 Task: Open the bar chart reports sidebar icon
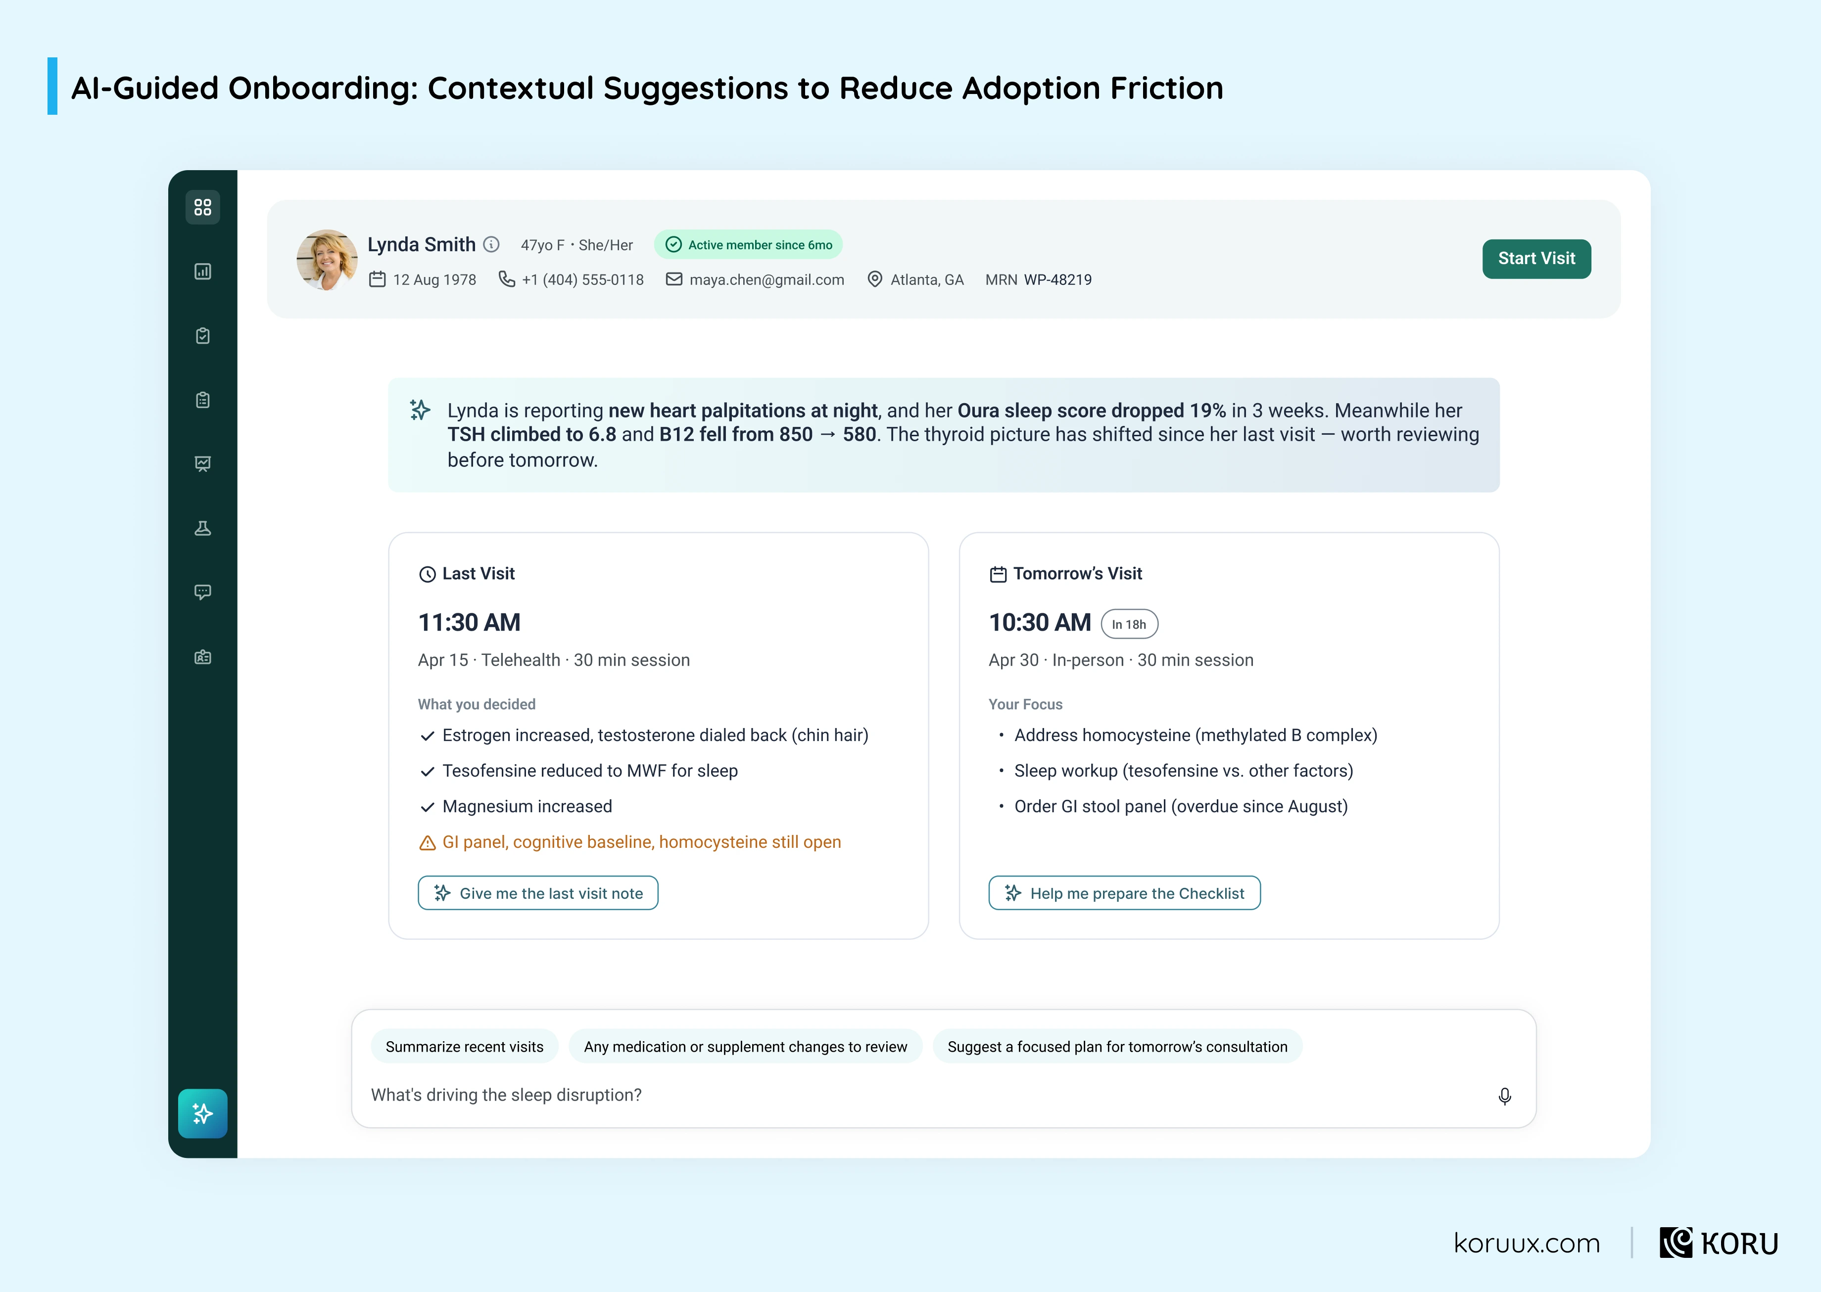[203, 272]
